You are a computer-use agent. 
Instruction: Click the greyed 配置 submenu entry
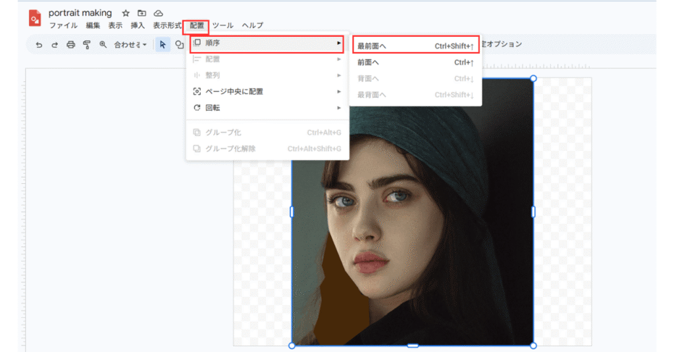267,59
